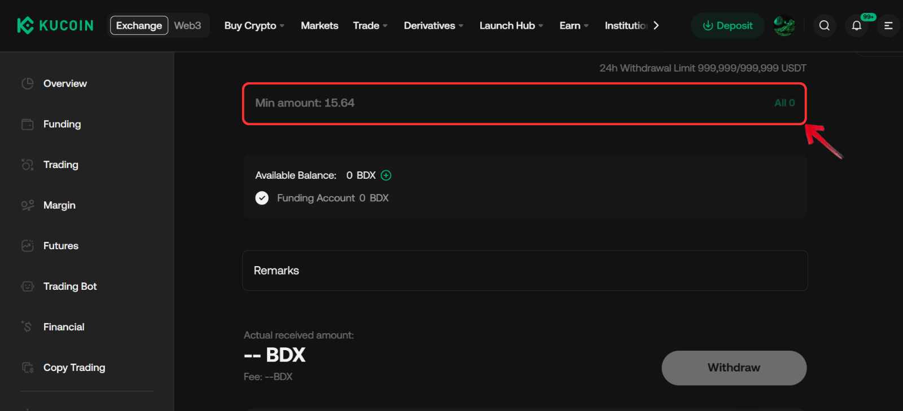Image resolution: width=903 pixels, height=411 pixels.
Task: Go to Overview in sidebar
Action: [x=65, y=83]
